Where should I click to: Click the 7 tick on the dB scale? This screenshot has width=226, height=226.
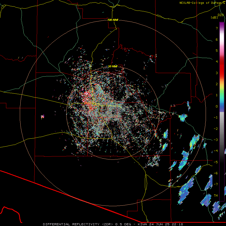217,28
